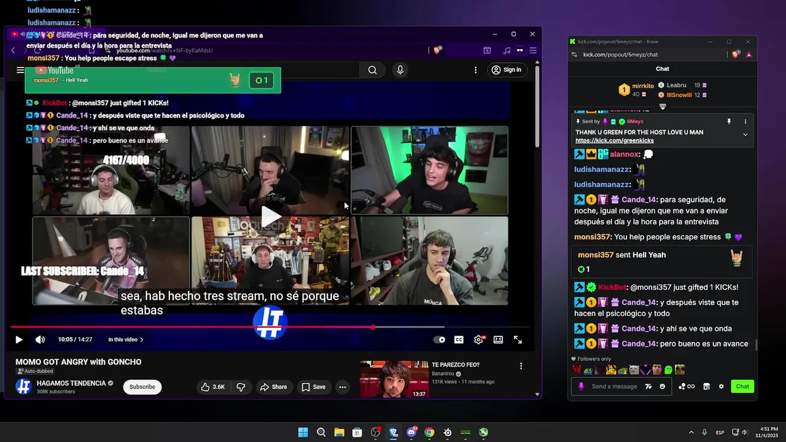Open the Windows Start menu
Image resolution: width=786 pixels, height=442 pixels.
pyautogui.click(x=303, y=432)
